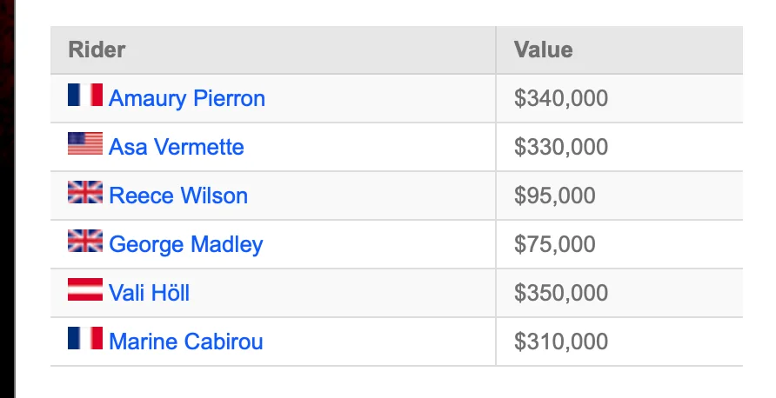Open Vali Höll's rider link
Screen dimensions: 776x398
[149, 293]
